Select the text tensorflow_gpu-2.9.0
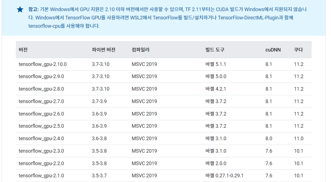 coord(41,76)
